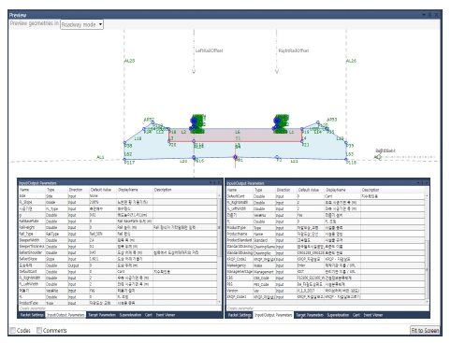Enable the Comments checkbox
The height and width of the screenshot is (343, 451).
pyautogui.click(x=39, y=330)
